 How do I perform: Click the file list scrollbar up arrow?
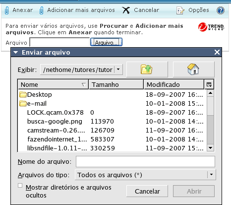pos(210,93)
